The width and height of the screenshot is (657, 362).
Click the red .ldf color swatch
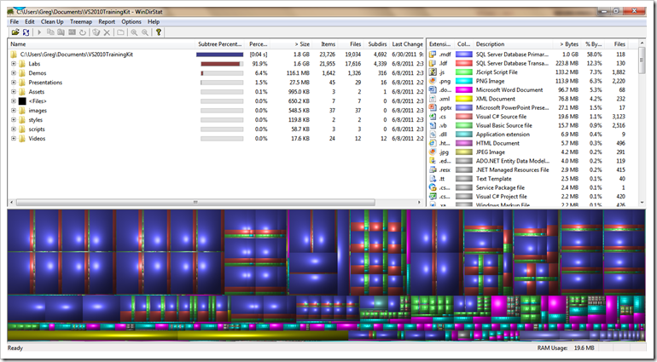(464, 63)
